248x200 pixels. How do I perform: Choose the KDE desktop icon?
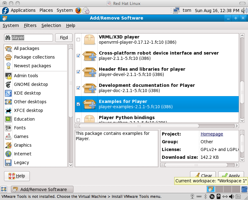[x=8, y=93]
